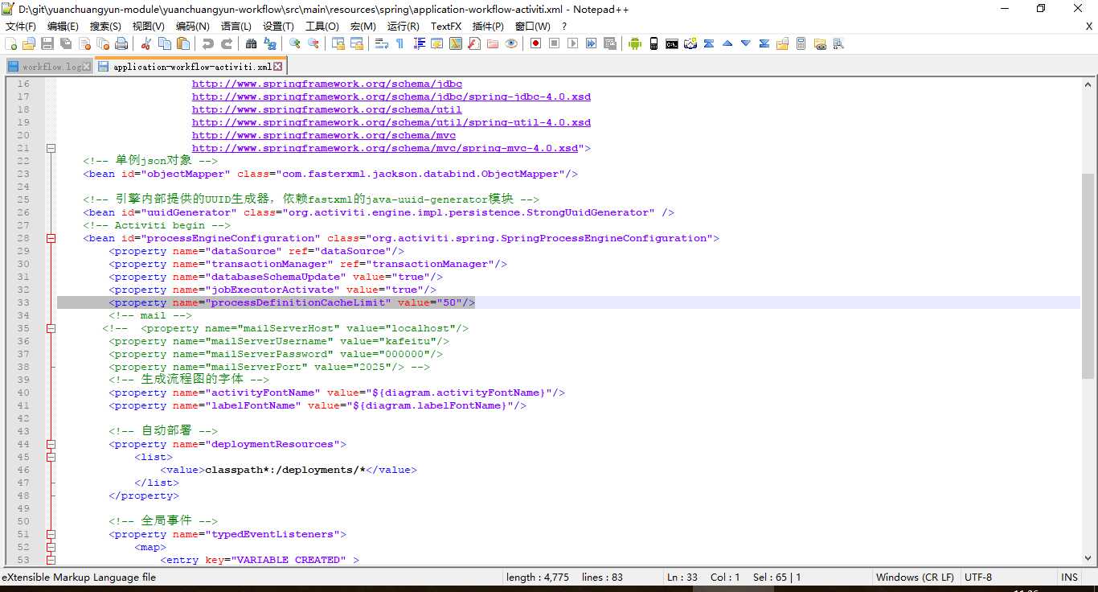Open the Folder as Workspace icon
Viewport: 1098px width, 592px height.
(x=493, y=43)
